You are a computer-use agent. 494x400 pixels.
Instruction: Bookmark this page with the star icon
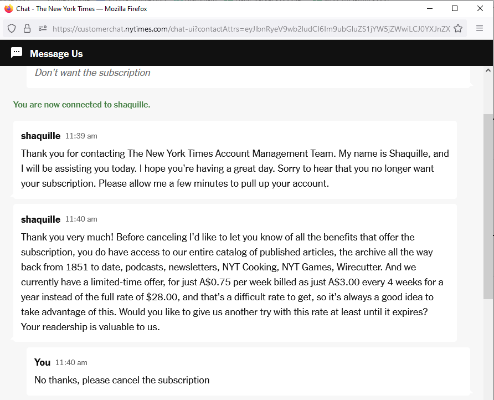click(x=458, y=29)
